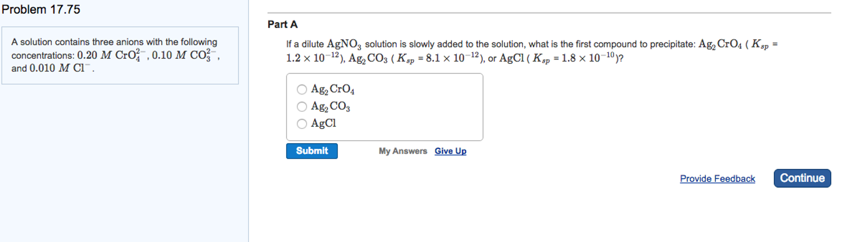Click the Continue button

[x=801, y=178]
